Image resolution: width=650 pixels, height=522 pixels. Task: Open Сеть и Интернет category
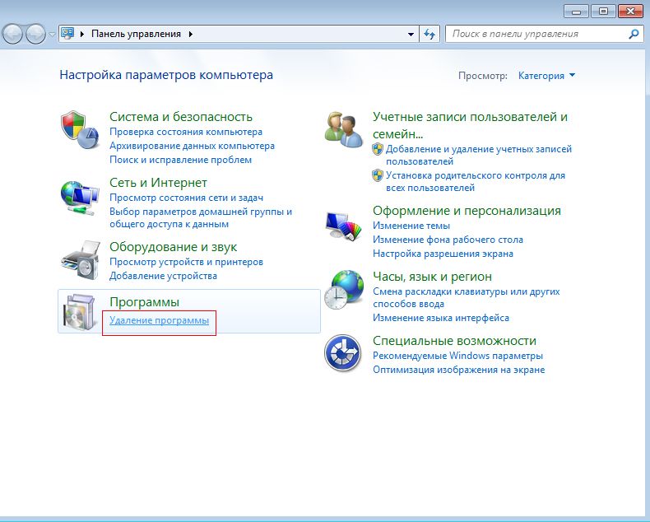click(158, 183)
